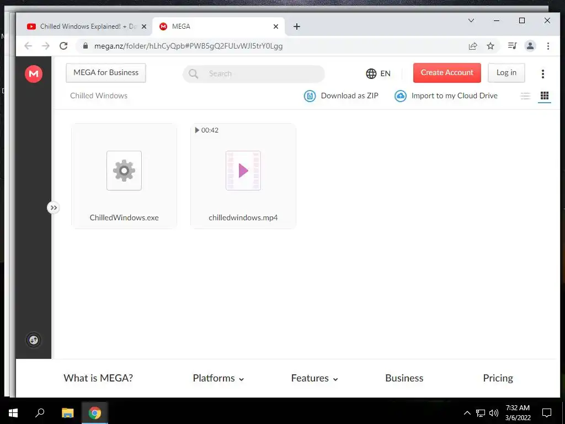Reload the current page

pos(63,46)
